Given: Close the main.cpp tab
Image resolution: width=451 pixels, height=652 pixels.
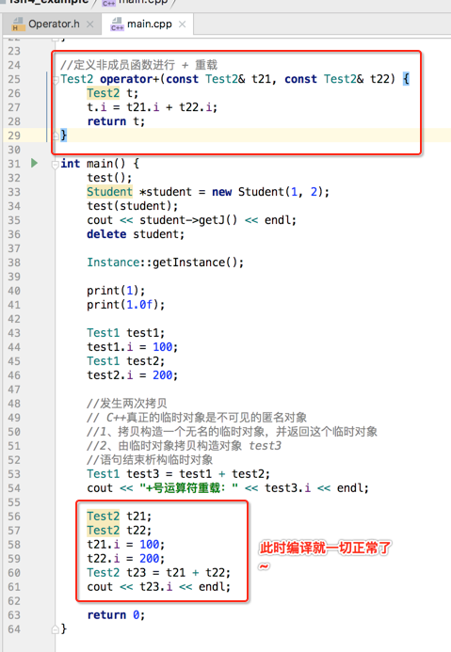Looking at the screenshot, I should 183,24.
